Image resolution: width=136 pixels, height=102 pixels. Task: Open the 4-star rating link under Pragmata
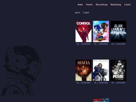point(101,83)
